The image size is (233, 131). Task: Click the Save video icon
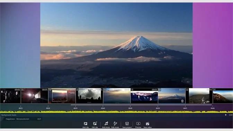[x=147, y=125]
